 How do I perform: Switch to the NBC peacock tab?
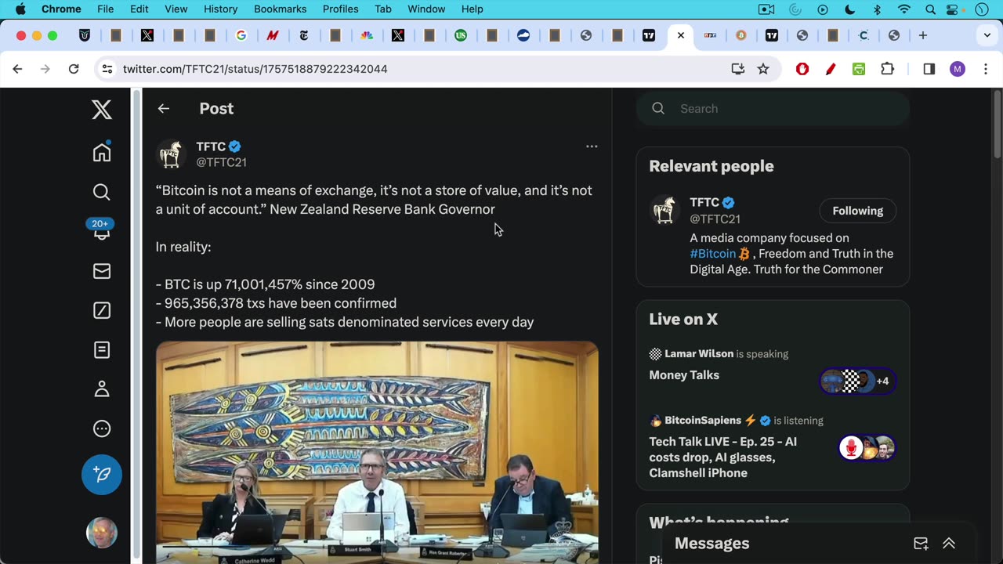click(x=367, y=35)
